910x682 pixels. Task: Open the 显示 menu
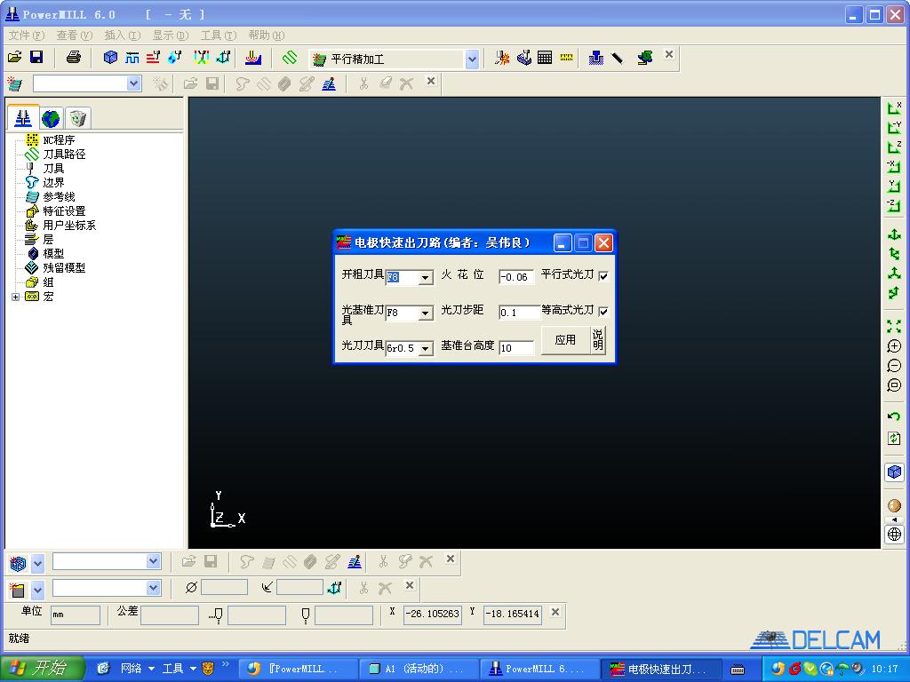click(x=171, y=36)
